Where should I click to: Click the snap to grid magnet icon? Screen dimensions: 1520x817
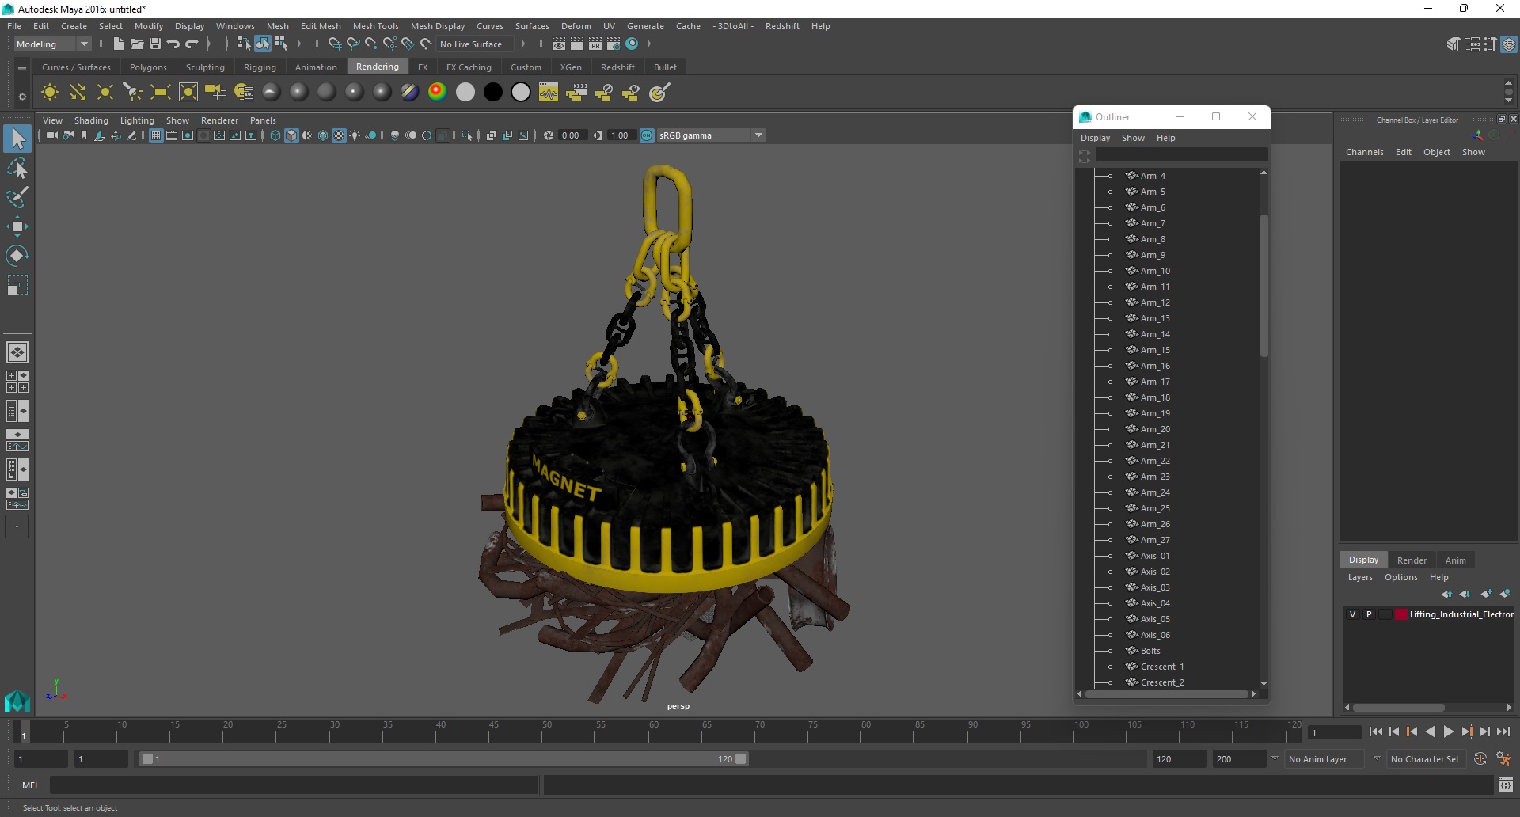point(335,44)
